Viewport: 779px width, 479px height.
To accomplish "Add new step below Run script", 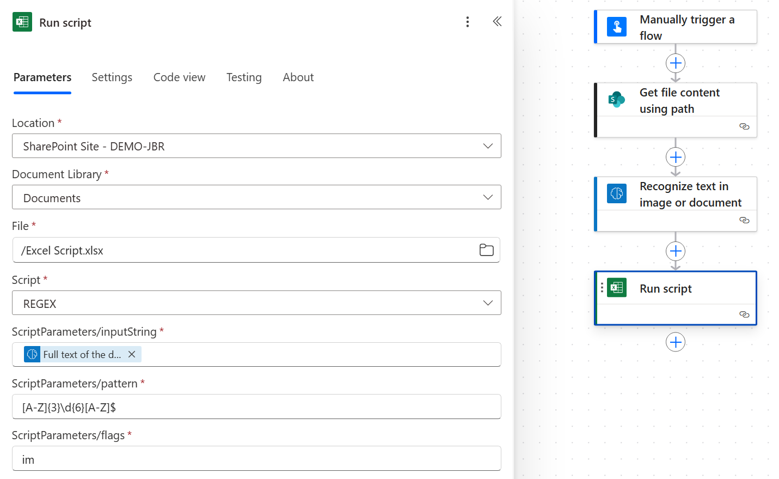I will [676, 342].
